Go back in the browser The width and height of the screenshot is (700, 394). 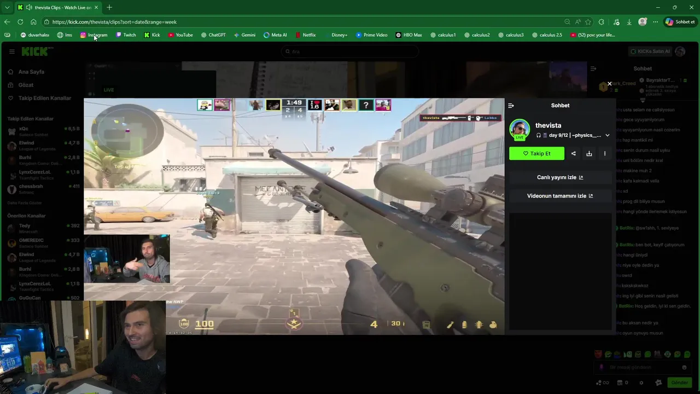point(7,22)
